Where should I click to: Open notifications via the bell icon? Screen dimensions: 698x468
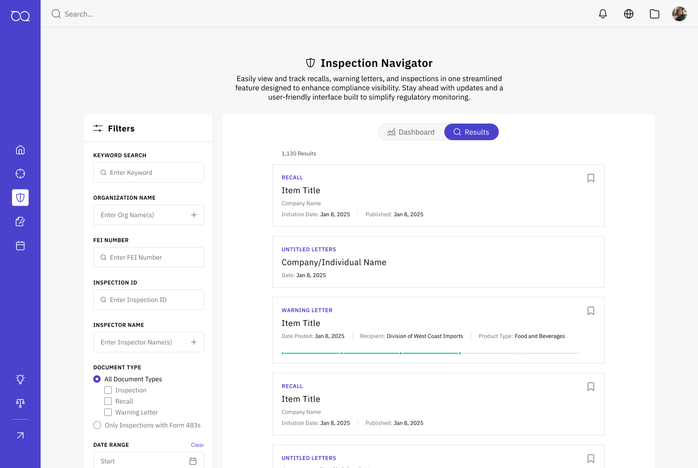(602, 13)
